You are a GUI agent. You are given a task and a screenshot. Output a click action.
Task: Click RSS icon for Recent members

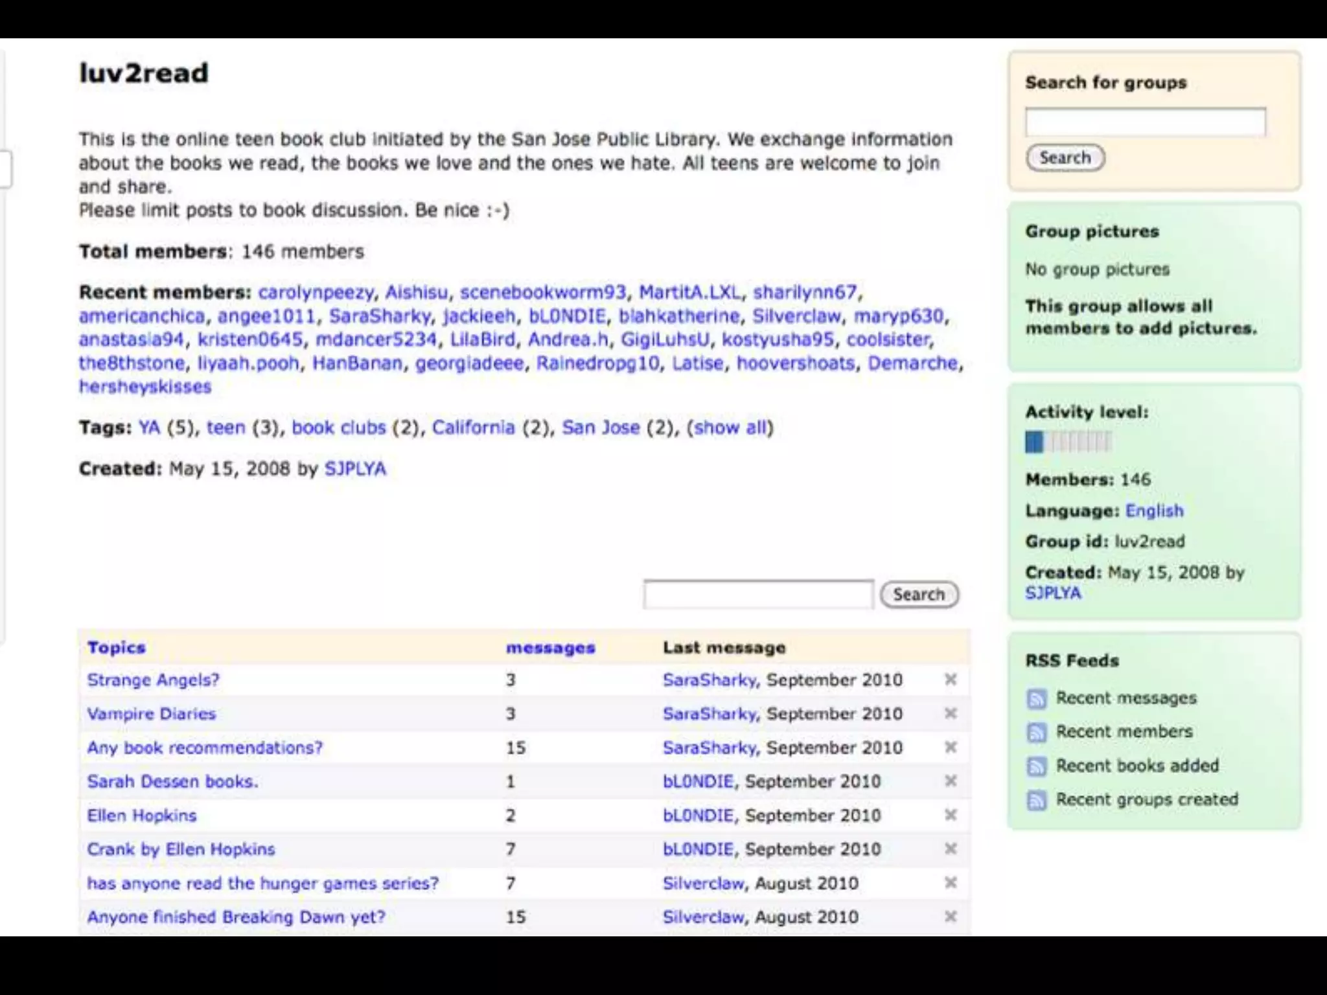point(1037,732)
